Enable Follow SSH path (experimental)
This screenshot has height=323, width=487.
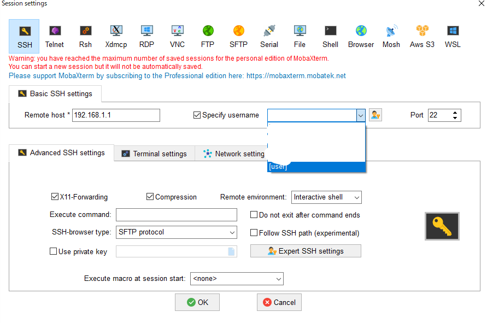click(254, 233)
